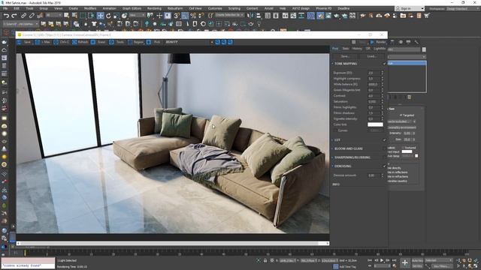481x270 pixels.
Task: Click the Exposure (EV) value field
Action: (374, 73)
